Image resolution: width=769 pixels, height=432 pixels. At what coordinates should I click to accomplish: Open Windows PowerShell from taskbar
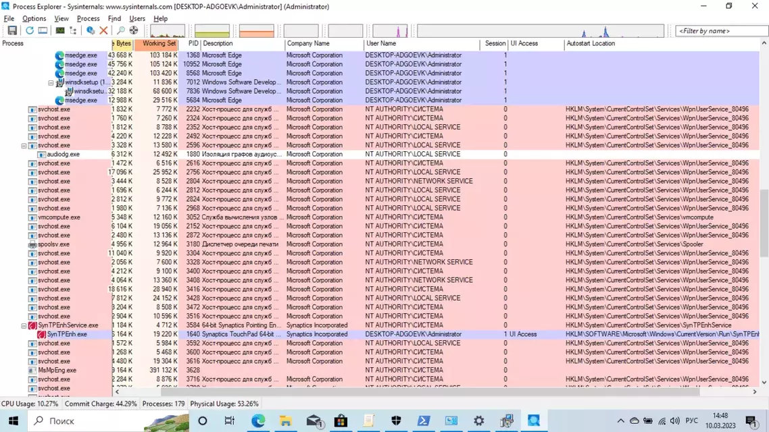pyautogui.click(x=424, y=421)
